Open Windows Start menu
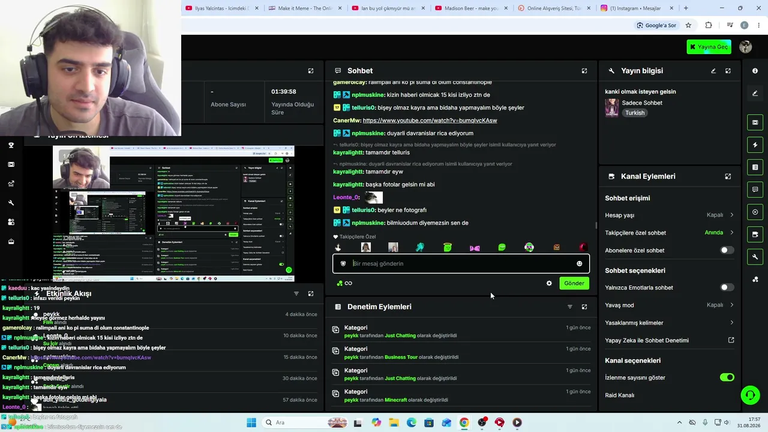The width and height of the screenshot is (768, 432). [251, 422]
